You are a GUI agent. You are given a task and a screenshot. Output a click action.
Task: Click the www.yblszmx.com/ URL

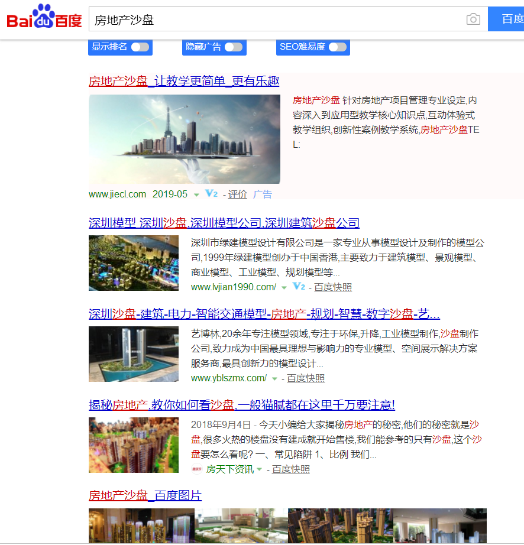click(x=229, y=378)
